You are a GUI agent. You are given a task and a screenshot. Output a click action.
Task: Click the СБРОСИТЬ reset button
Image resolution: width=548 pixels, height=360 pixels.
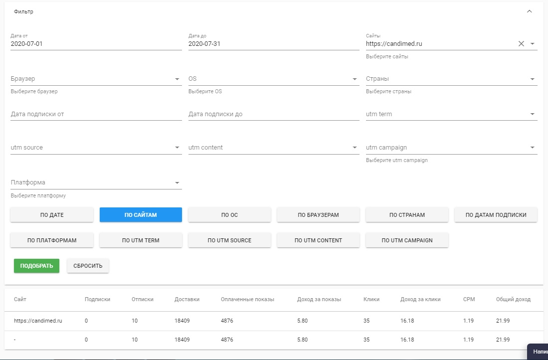(x=88, y=266)
